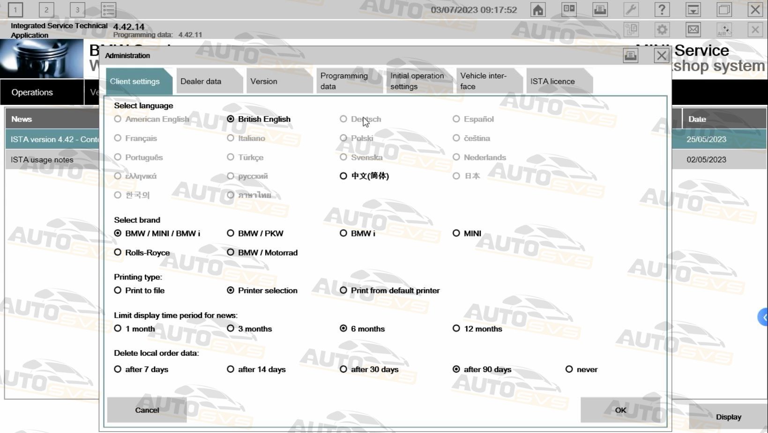The width and height of the screenshot is (768, 433).
Task: Select Français language option
Action: (135, 138)
